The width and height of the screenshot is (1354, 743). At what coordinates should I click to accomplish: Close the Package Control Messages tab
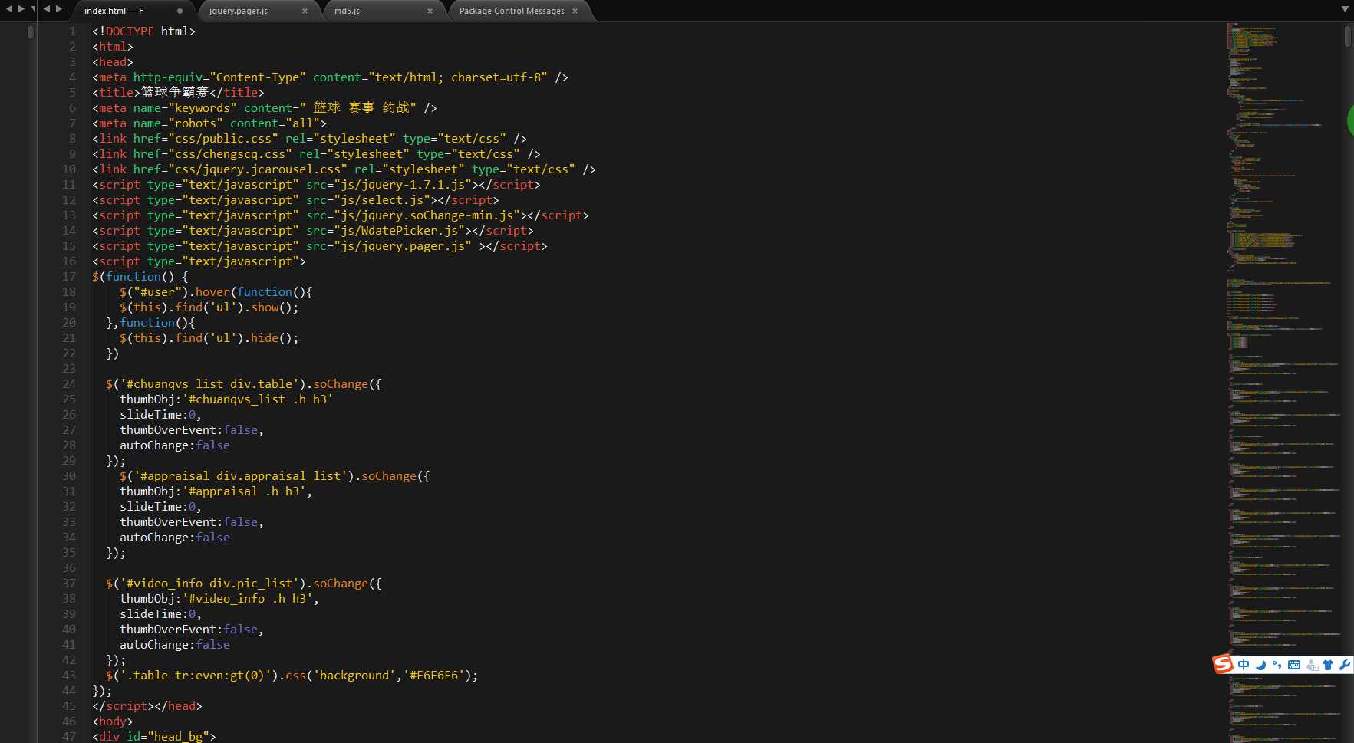point(575,11)
